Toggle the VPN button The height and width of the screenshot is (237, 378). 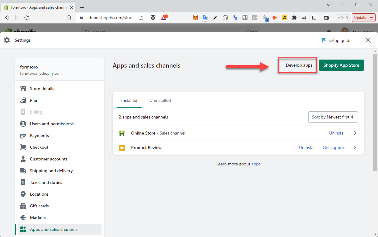pyautogui.click(x=343, y=18)
